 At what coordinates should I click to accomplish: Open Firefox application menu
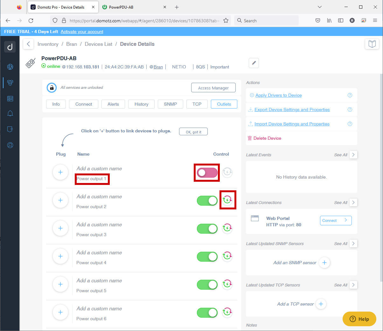click(375, 20)
